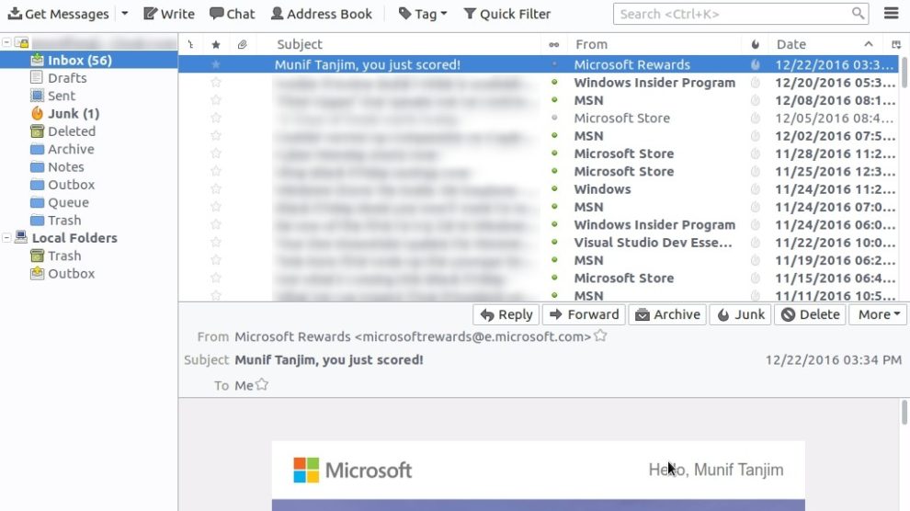Star the MSN 12/08/2016 message
Image resolution: width=910 pixels, height=511 pixels.
pos(216,100)
